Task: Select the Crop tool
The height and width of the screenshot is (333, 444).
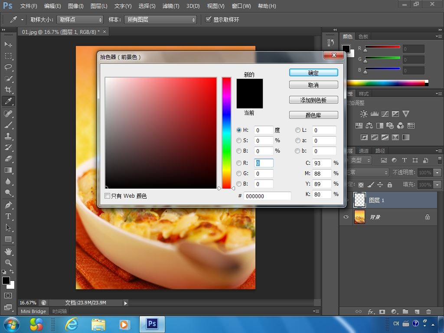Action: click(8, 90)
